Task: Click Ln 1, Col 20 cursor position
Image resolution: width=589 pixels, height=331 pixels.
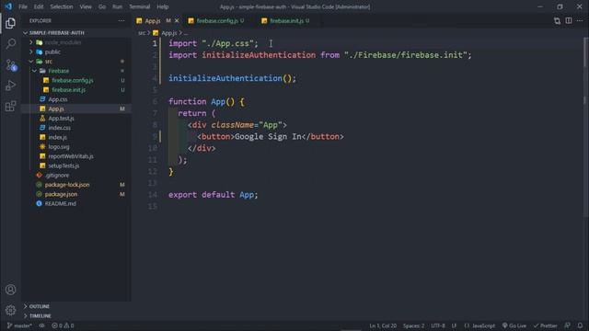Action: (383, 325)
